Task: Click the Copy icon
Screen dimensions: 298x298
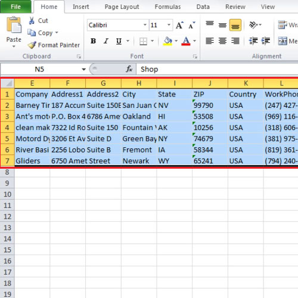Action: click(32, 33)
